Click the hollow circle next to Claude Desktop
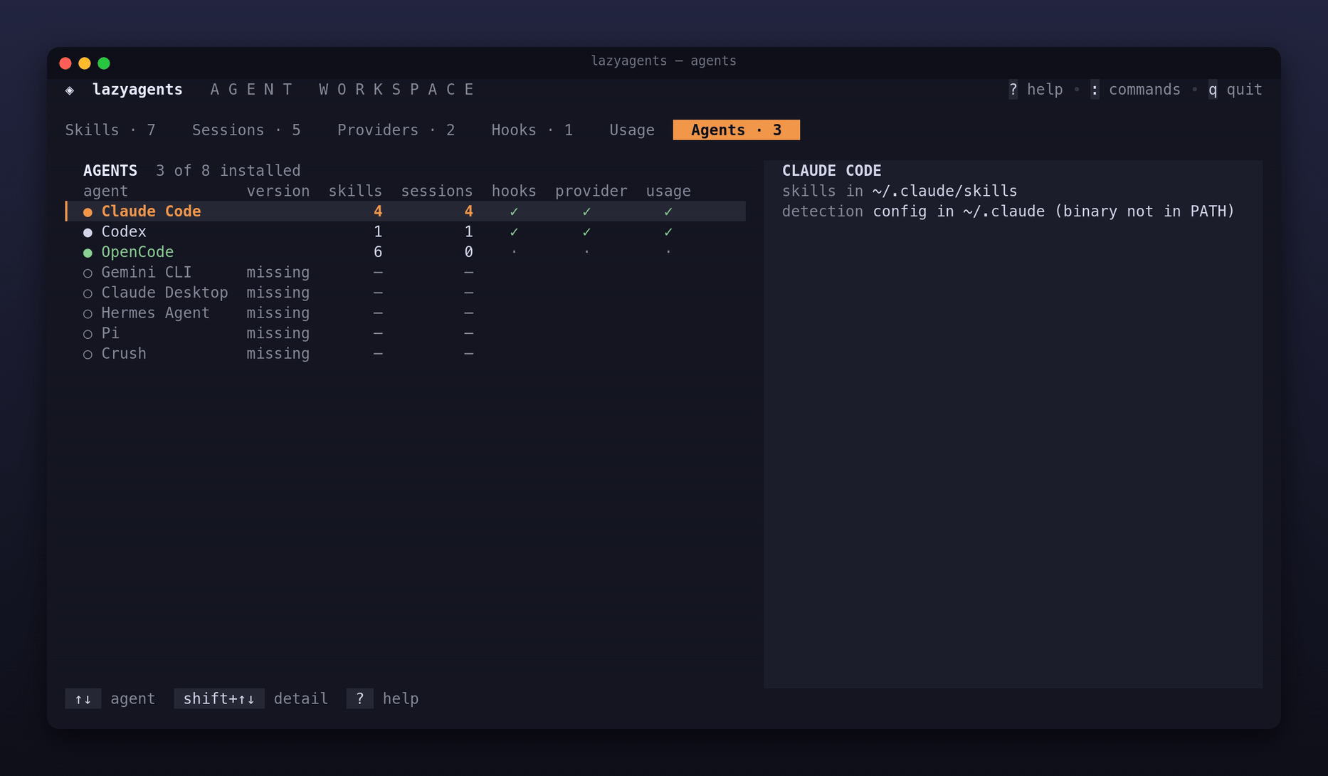This screenshot has width=1328, height=776. click(88, 293)
